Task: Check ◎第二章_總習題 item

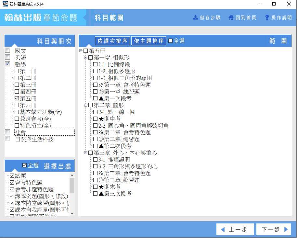Action: pyautogui.click(x=95, y=139)
